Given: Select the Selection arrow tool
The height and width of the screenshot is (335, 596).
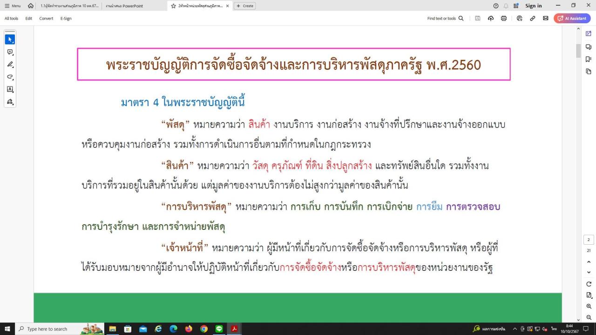Looking at the screenshot, I should (x=10, y=39).
